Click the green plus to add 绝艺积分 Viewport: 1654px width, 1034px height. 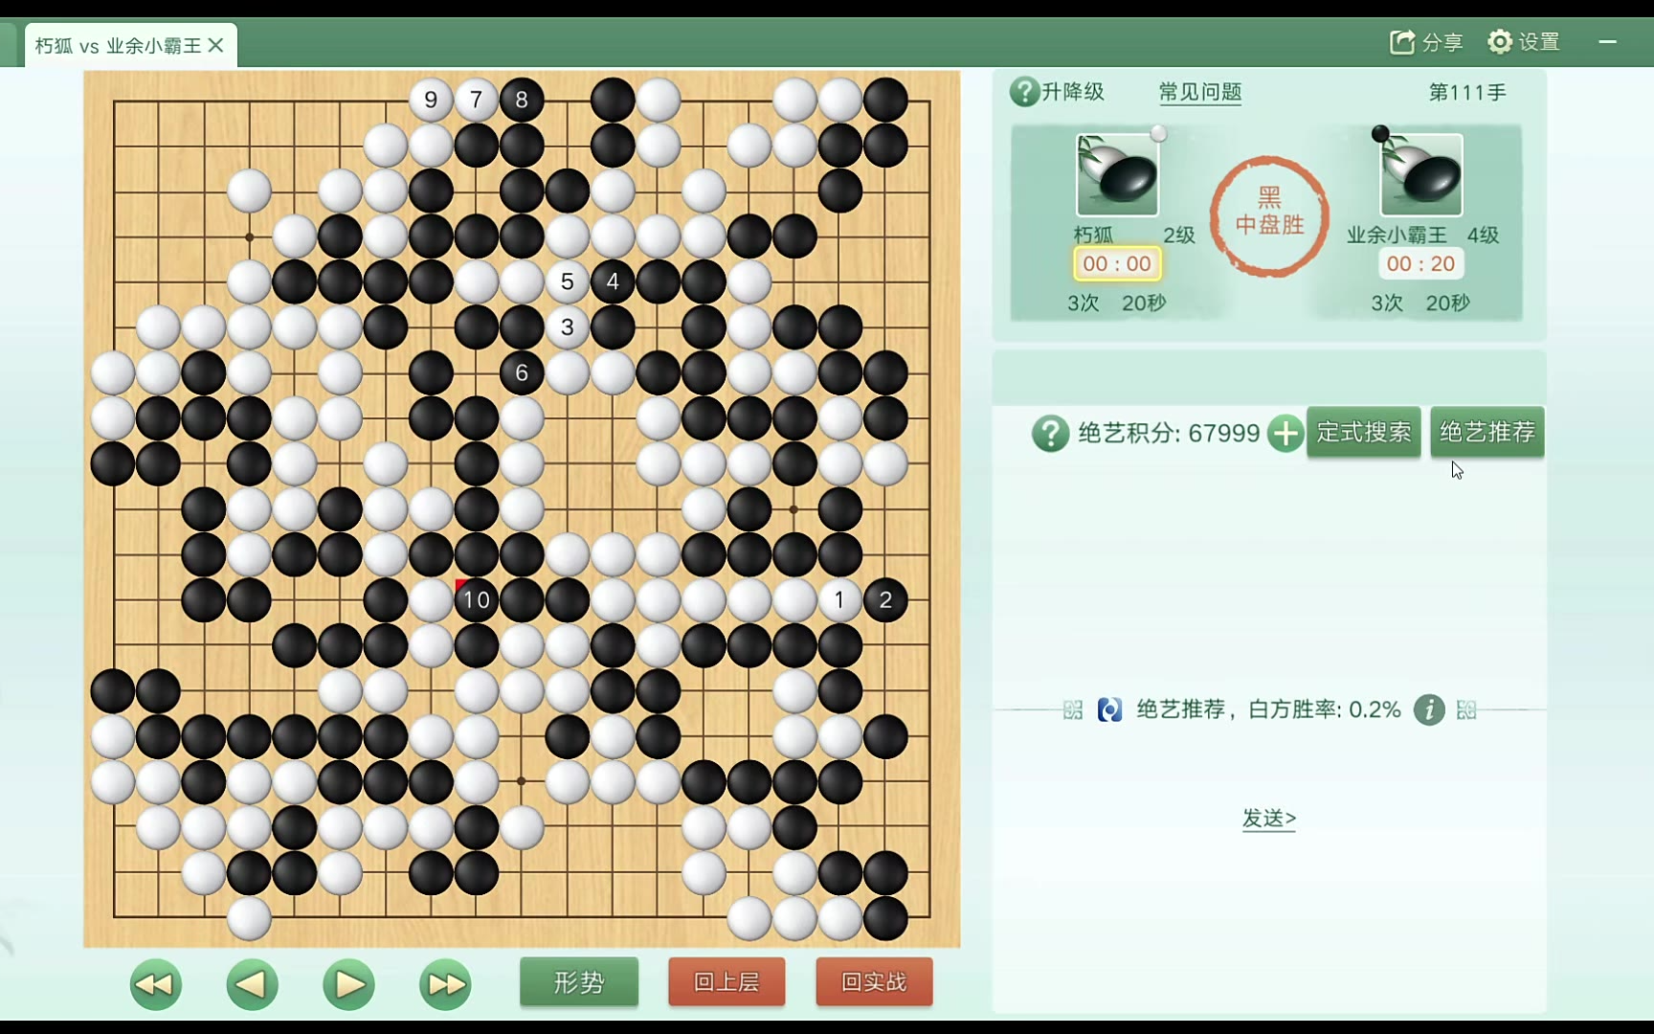tap(1285, 433)
